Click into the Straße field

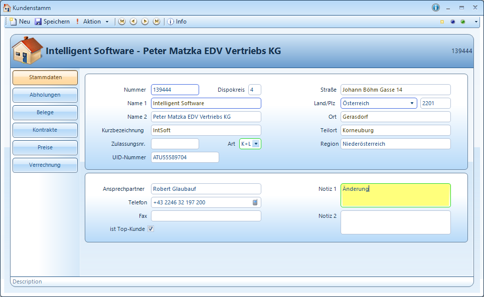[x=395, y=90]
